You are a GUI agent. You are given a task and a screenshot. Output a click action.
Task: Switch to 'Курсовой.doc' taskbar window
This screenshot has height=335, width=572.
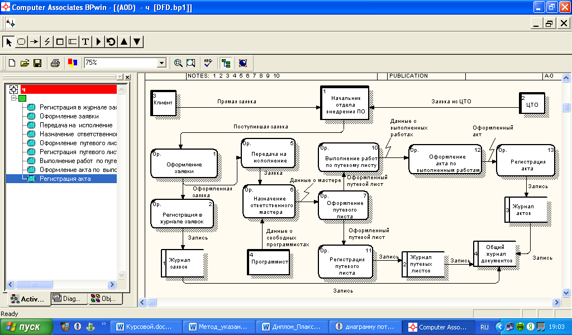(146, 327)
